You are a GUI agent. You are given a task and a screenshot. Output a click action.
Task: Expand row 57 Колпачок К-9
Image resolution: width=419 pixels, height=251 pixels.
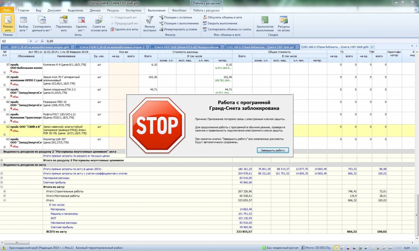click(4, 72)
